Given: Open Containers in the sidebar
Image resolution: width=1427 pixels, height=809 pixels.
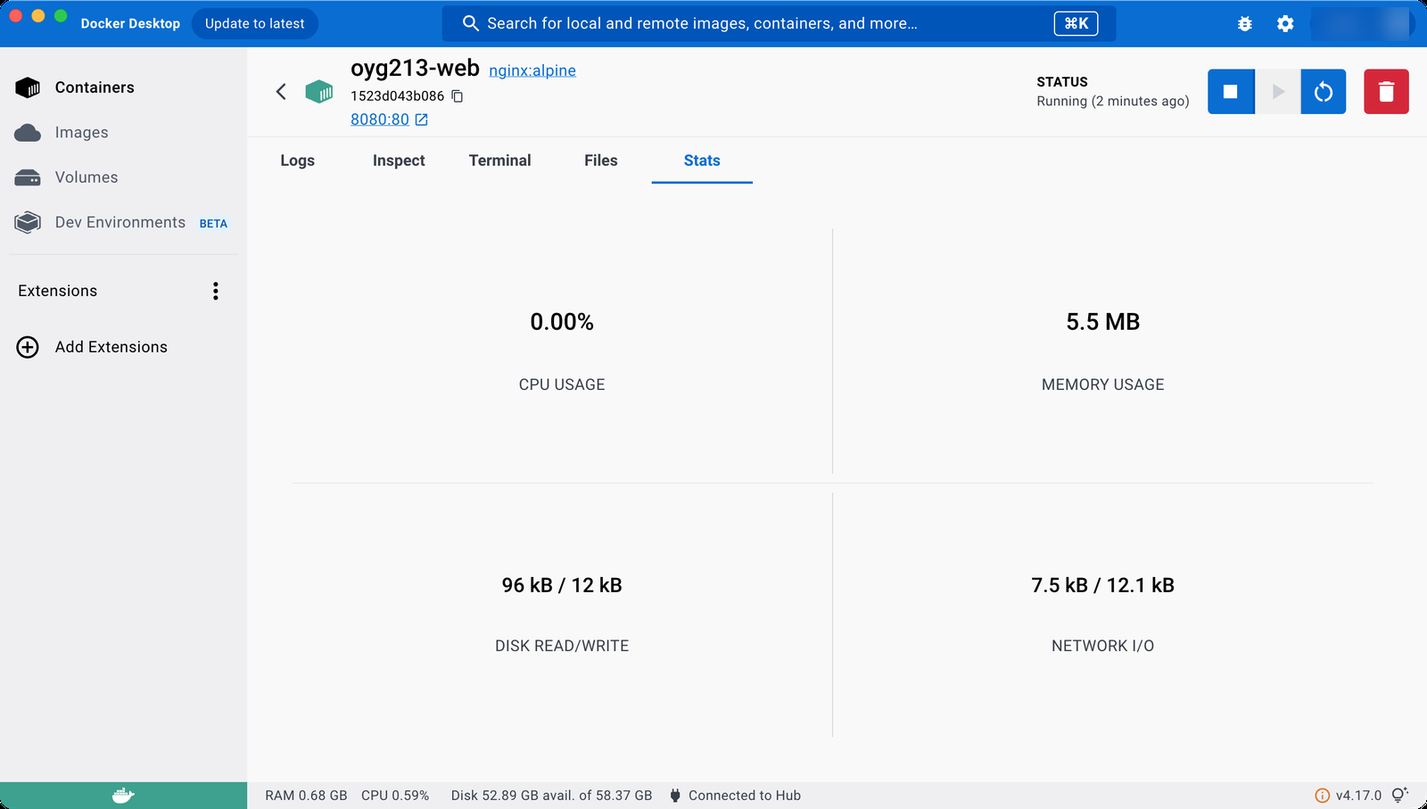Looking at the screenshot, I should 124,87.
